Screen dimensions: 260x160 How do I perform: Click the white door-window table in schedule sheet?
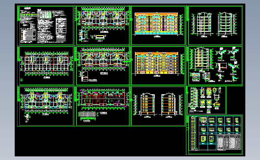[229, 142]
